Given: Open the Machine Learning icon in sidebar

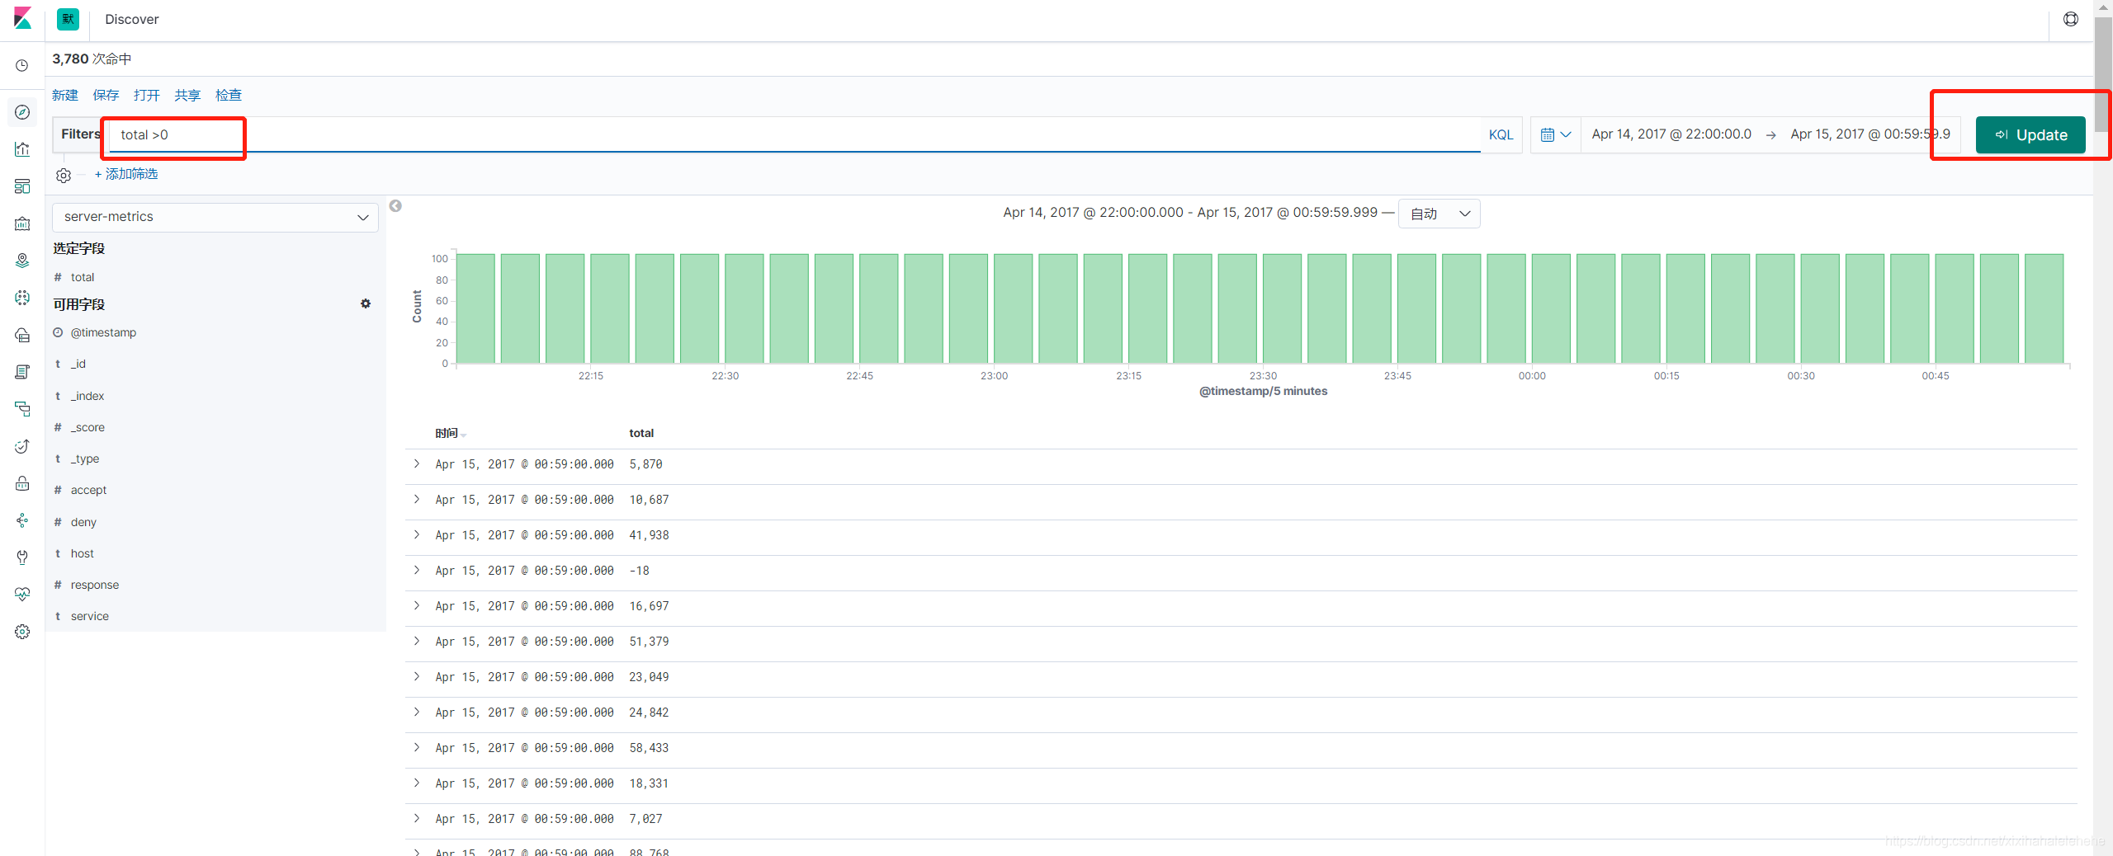Looking at the screenshot, I should point(22,298).
